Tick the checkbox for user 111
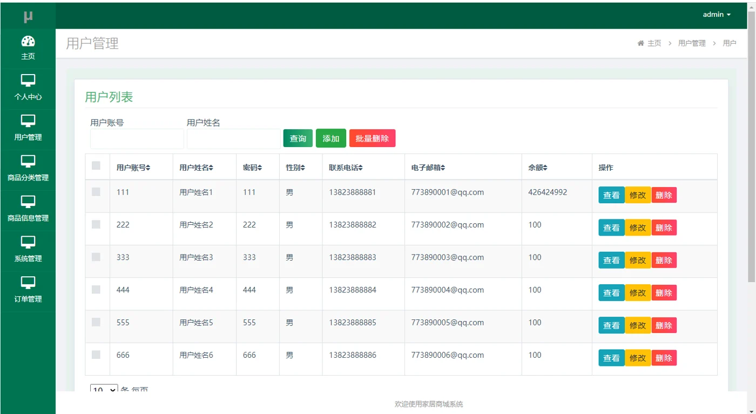The image size is (756, 414). [x=96, y=191]
